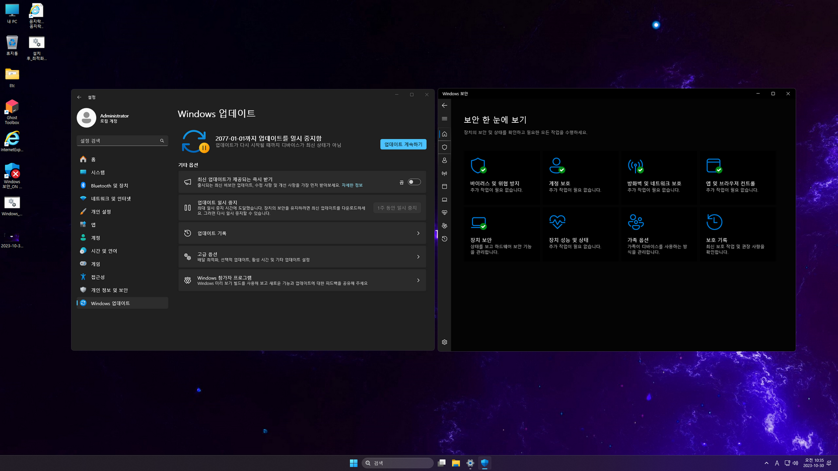Open Windows Security settings gear icon
838x471 pixels.
pos(445,342)
